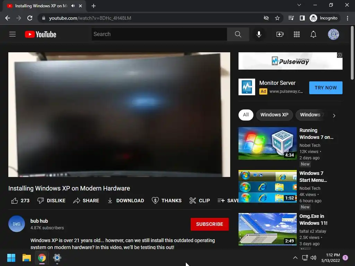The image size is (355, 266).
Task: Open notifications bell
Action: coord(313,34)
